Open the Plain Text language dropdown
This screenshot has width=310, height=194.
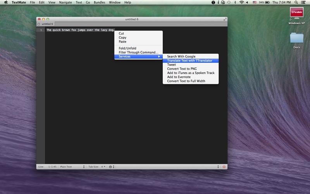click(x=72, y=167)
